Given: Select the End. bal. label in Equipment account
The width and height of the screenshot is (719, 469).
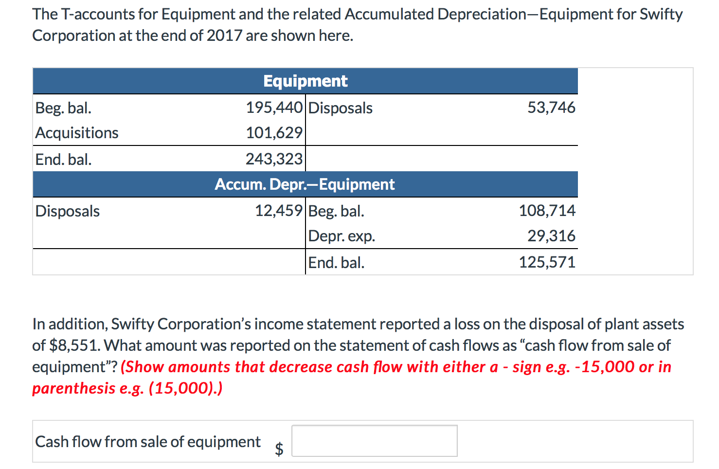Looking at the screenshot, I should 63,159.
